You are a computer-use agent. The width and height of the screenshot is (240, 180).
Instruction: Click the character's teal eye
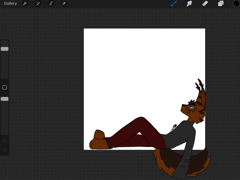[x=192, y=108]
